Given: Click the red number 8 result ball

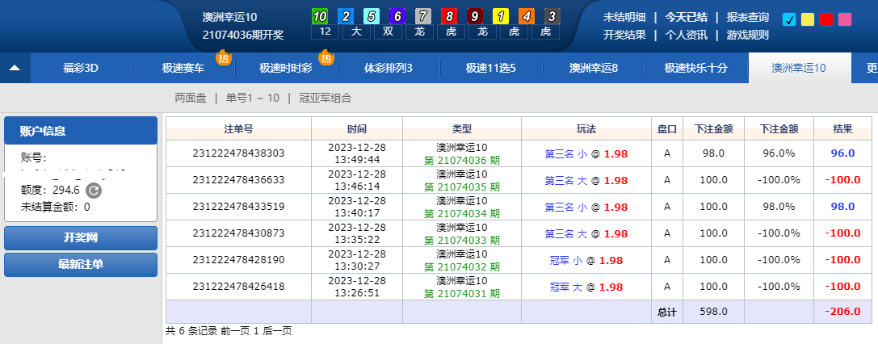Looking at the screenshot, I should [448, 16].
